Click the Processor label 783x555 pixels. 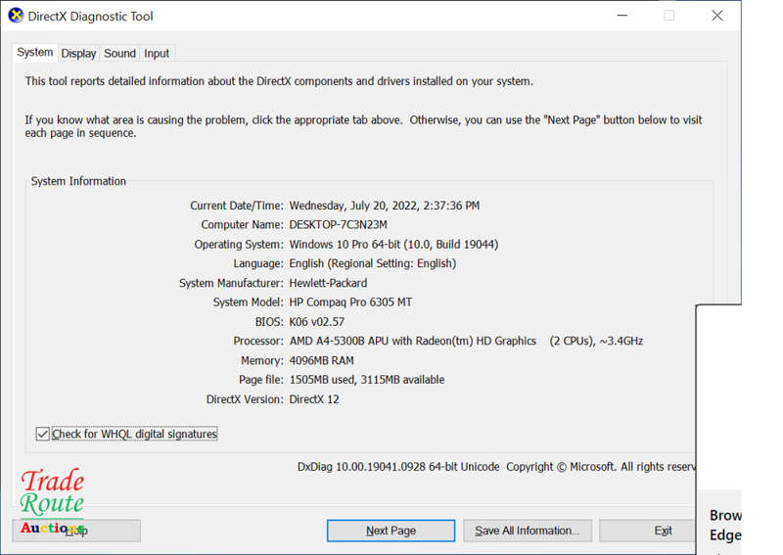coord(258,341)
